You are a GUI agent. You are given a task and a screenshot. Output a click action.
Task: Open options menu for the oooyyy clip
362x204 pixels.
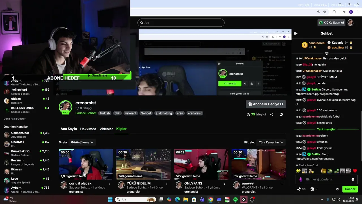click(282, 184)
